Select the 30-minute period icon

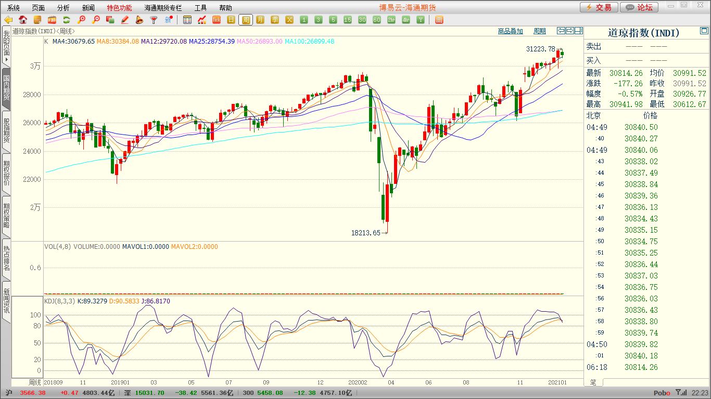click(x=362, y=20)
